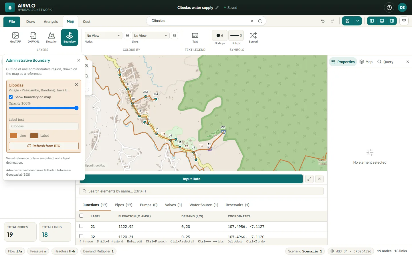Zoom in on the map
This screenshot has height=257, width=412.
coord(87,66)
